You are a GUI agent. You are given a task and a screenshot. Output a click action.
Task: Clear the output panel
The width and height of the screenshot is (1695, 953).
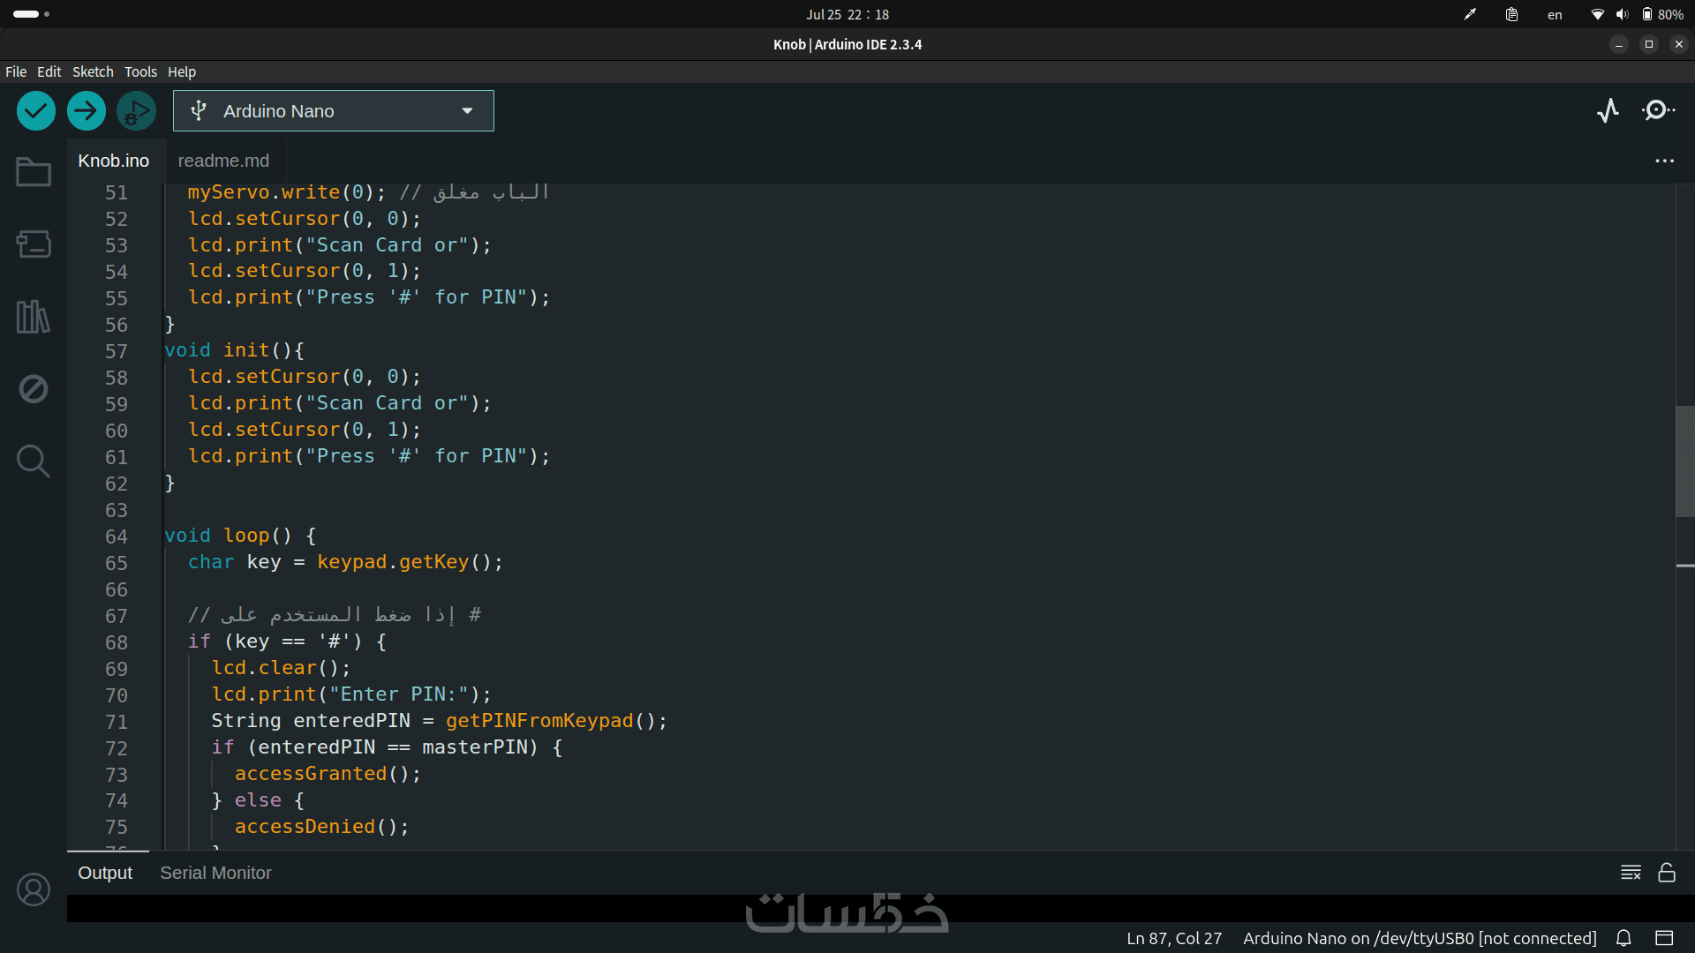tap(1631, 873)
